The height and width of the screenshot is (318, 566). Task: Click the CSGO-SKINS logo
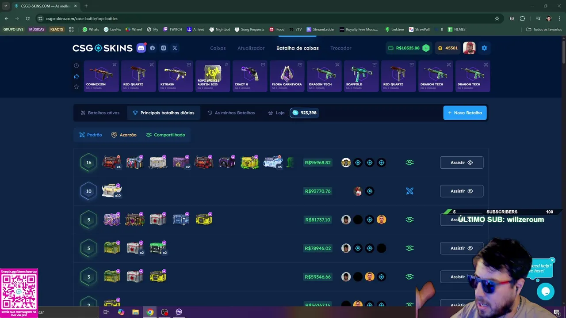pos(103,48)
